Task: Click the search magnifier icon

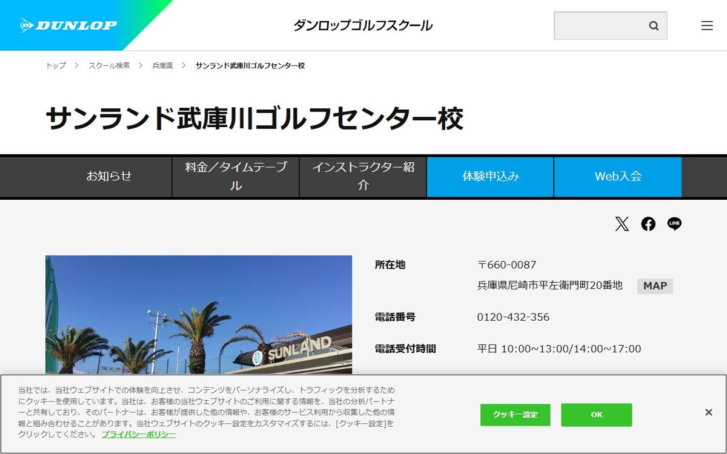Action: tap(654, 25)
